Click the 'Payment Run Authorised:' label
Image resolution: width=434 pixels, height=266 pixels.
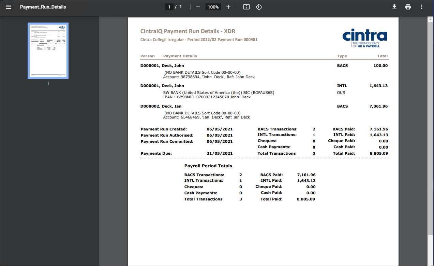click(167, 135)
